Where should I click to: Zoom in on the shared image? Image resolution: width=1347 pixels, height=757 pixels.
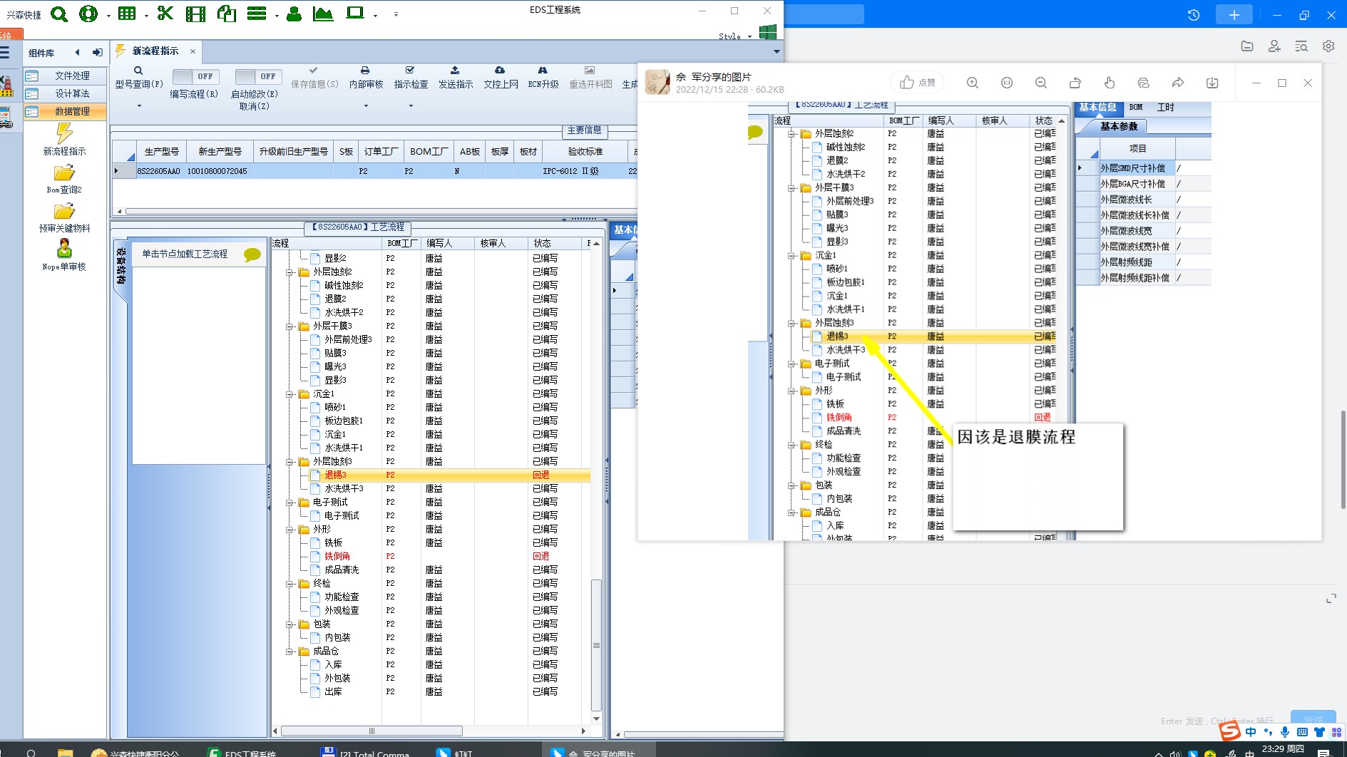point(973,83)
